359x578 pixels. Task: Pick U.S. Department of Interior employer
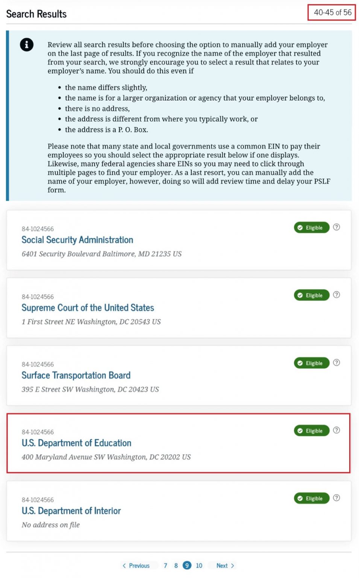pyautogui.click(x=71, y=511)
